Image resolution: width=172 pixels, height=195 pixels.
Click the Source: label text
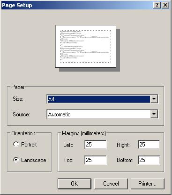pyautogui.click(x=21, y=114)
